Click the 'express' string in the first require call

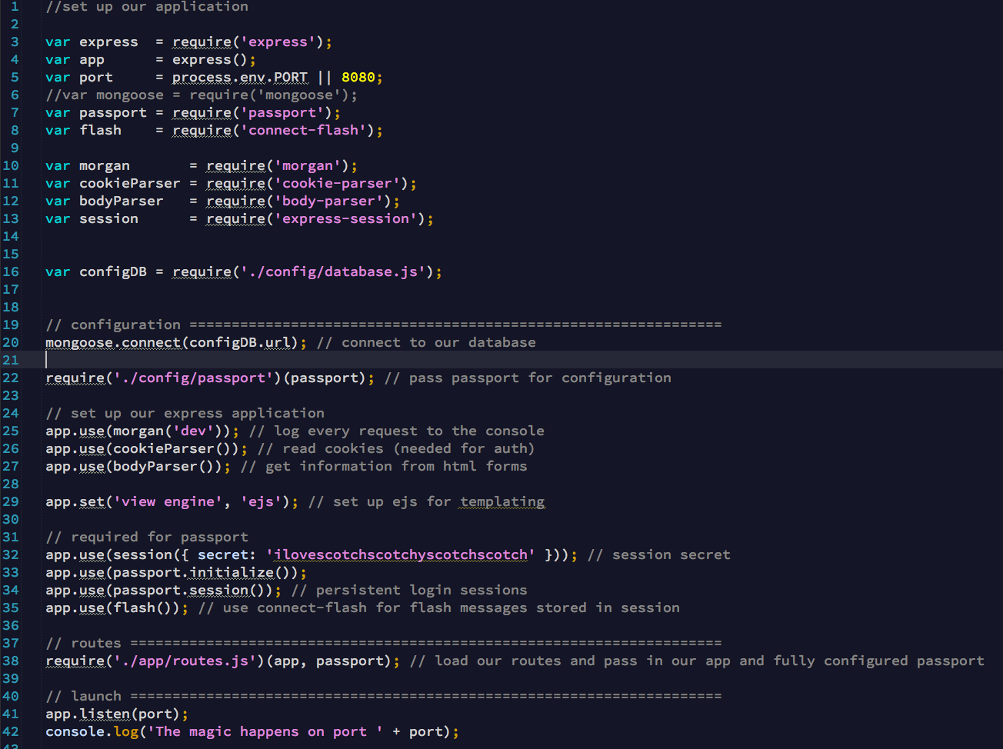(x=278, y=42)
